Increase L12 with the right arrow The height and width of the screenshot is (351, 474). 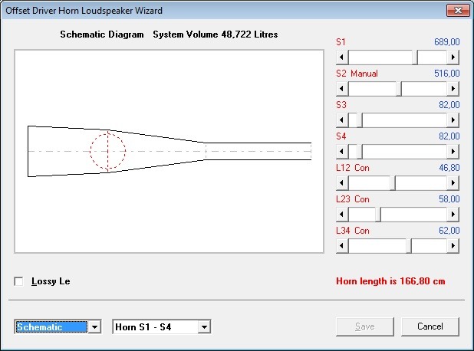point(453,182)
